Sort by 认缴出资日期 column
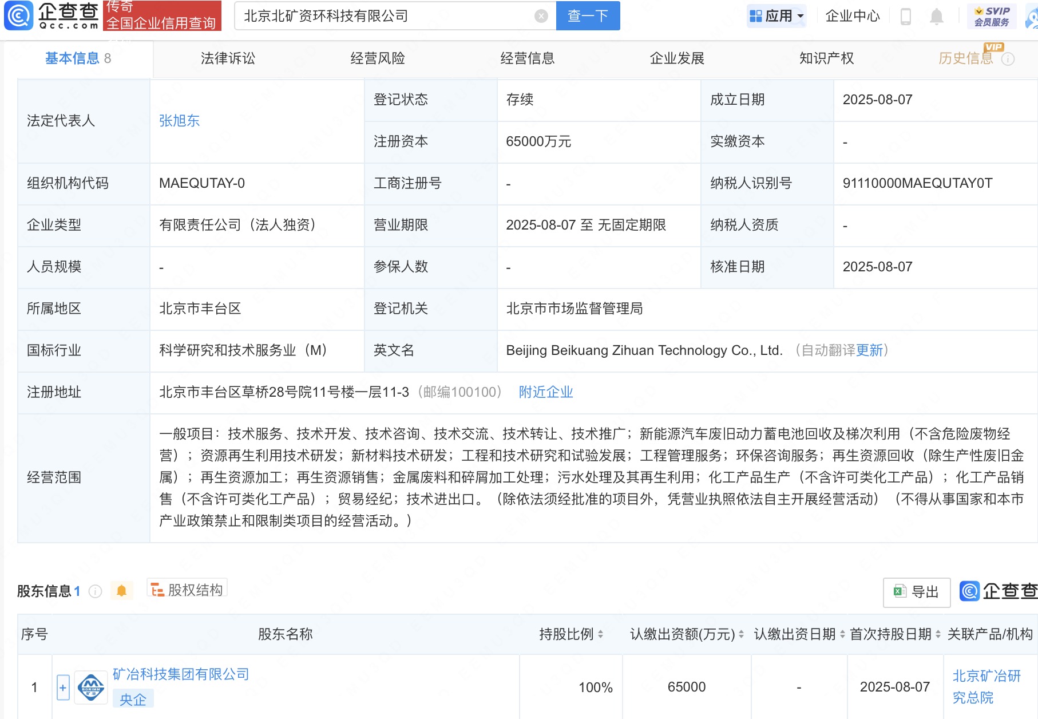The height and width of the screenshot is (719, 1038). pyautogui.click(x=842, y=634)
